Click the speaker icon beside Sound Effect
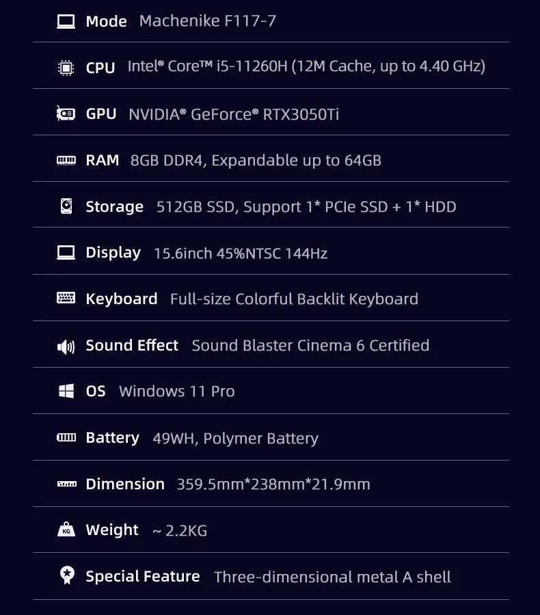 pos(66,346)
